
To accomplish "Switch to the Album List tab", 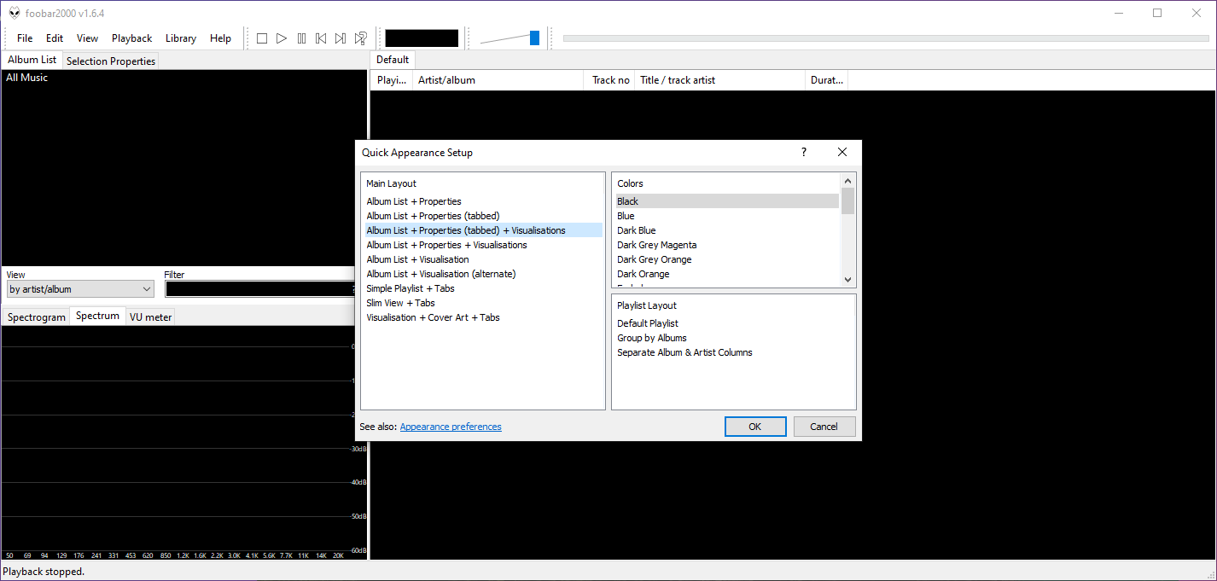I will [32, 60].
